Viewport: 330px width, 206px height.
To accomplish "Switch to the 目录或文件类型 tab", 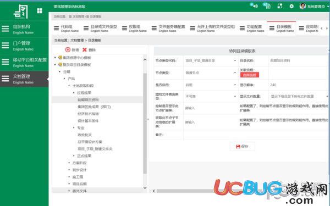I will [x=101, y=29].
